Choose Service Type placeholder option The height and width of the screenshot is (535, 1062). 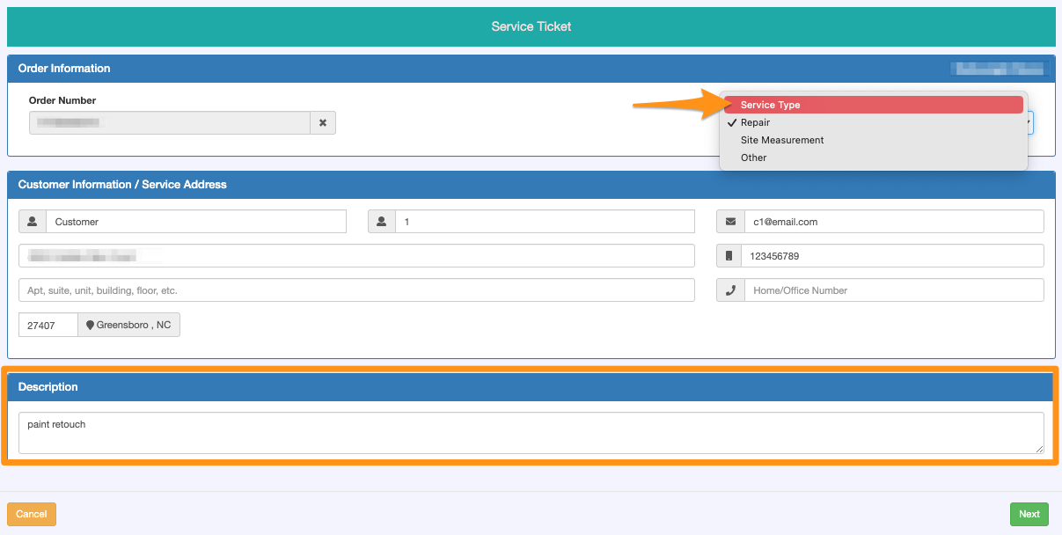point(874,105)
